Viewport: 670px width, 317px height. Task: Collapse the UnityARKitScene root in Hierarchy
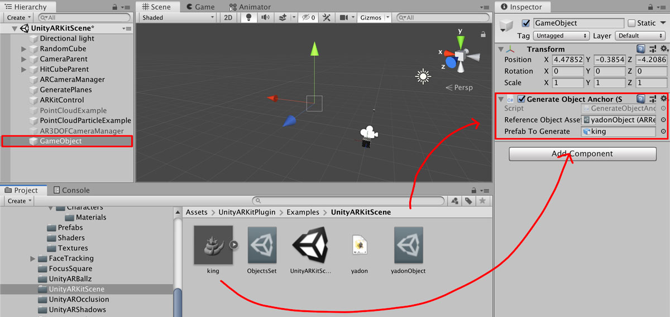pos(15,28)
